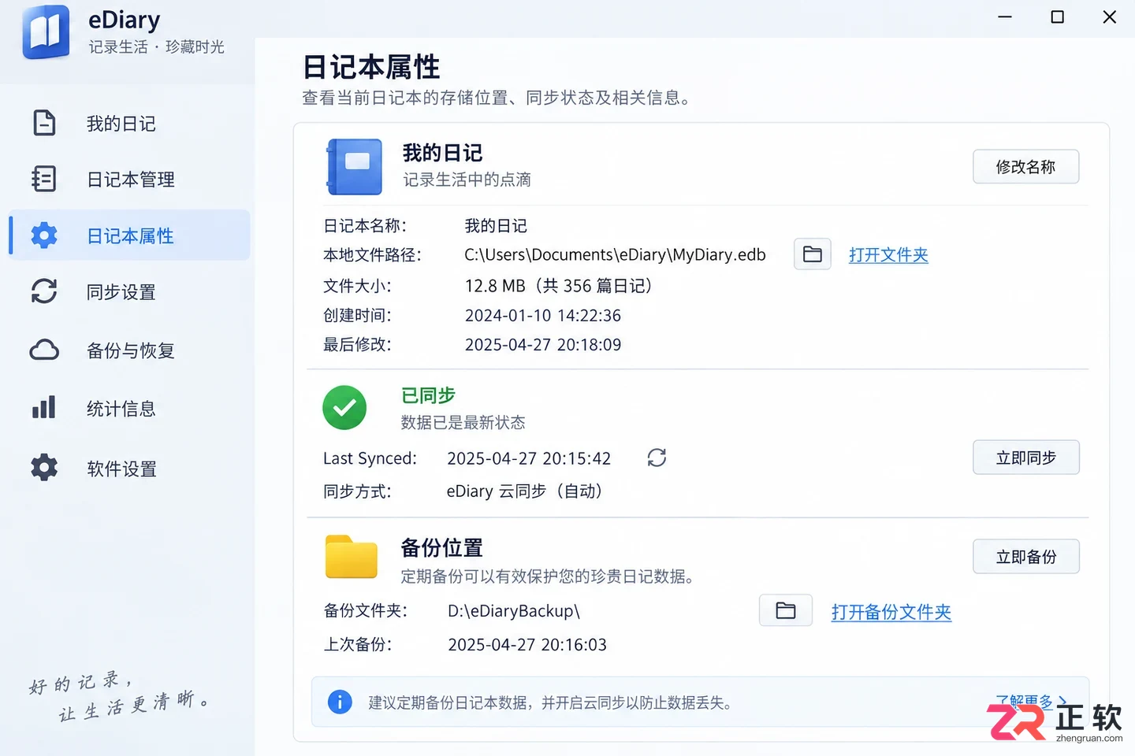
Task: Click creation time 2024-01-10 14:22:36
Action: [x=543, y=315]
